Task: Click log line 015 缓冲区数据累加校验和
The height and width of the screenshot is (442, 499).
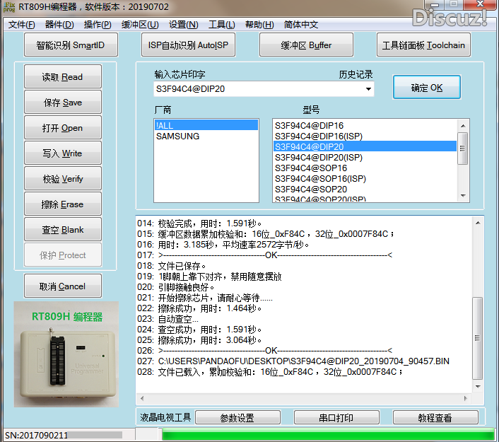Action: coord(276,234)
